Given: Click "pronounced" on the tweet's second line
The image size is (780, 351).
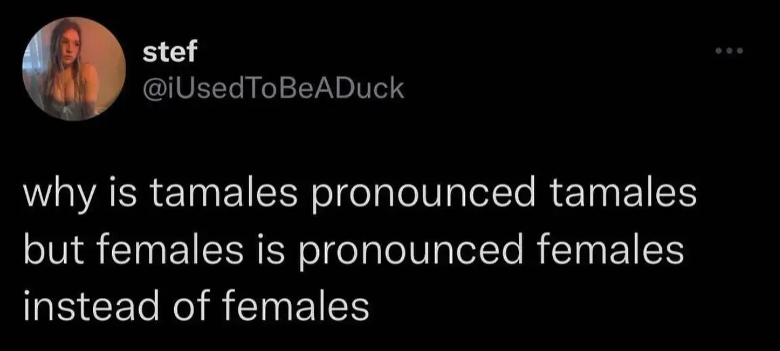Looking at the screenshot, I should point(404,252).
